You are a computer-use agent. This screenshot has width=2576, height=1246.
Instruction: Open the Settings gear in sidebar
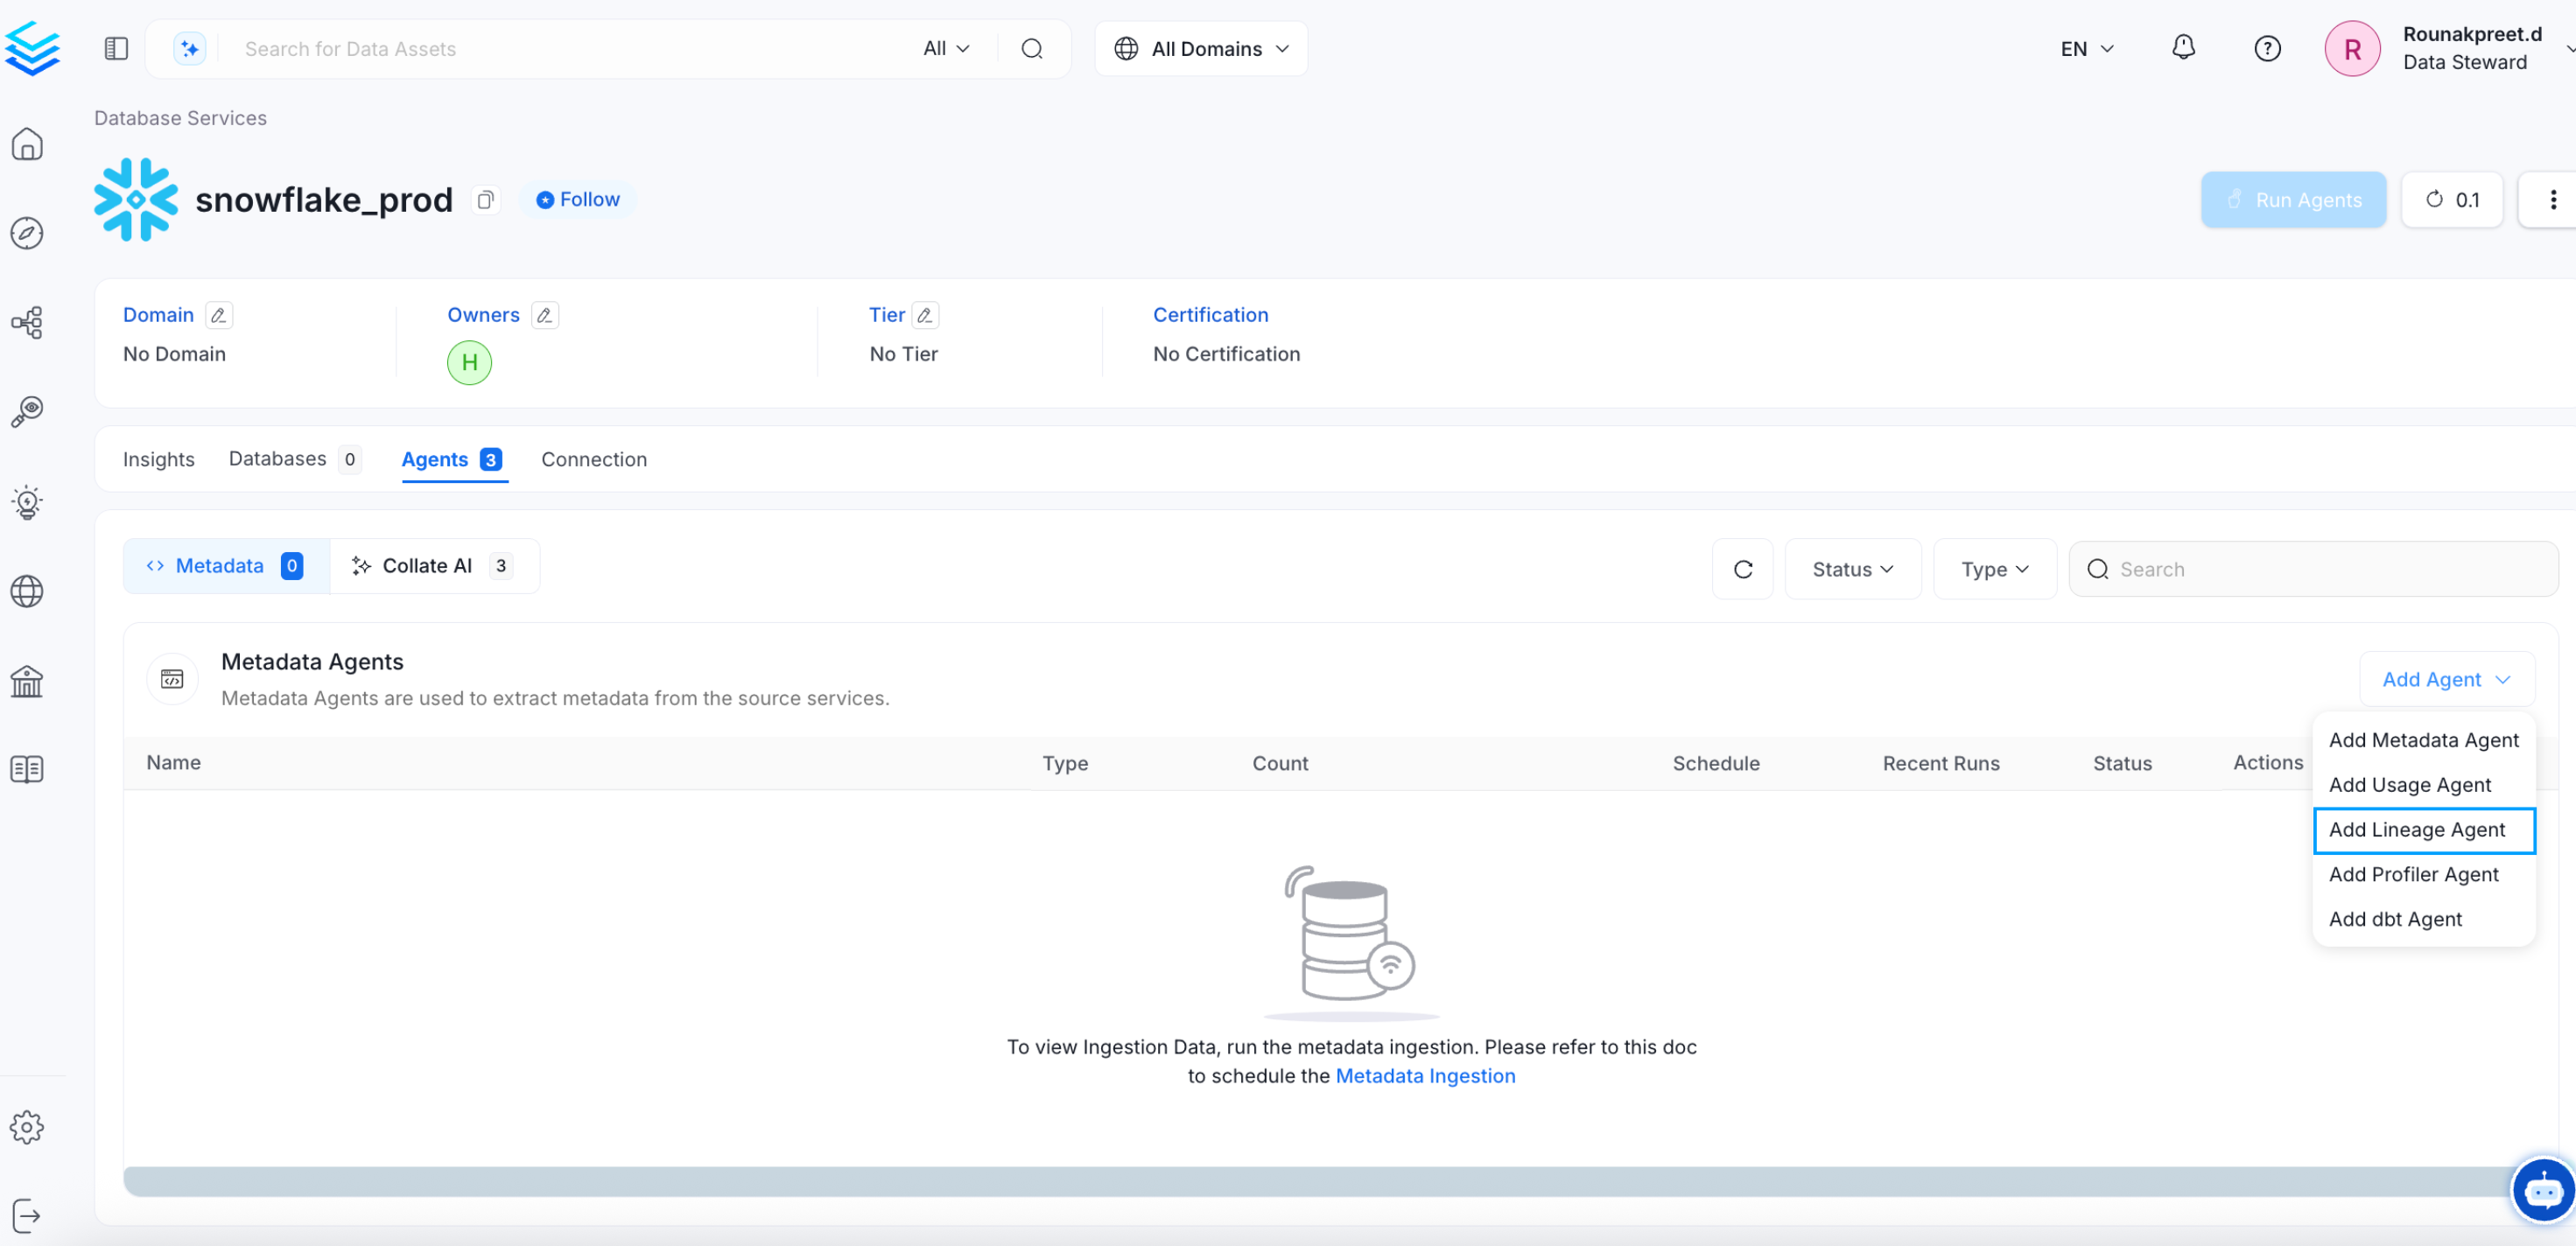coord(27,1127)
